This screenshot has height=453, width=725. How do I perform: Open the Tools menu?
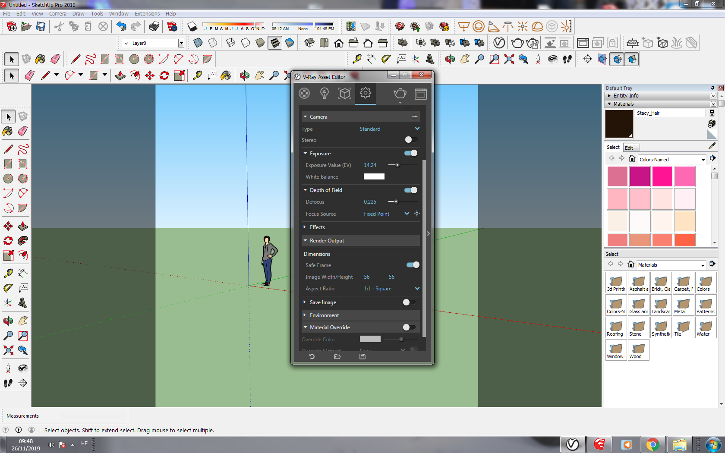pyautogui.click(x=97, y=14)
